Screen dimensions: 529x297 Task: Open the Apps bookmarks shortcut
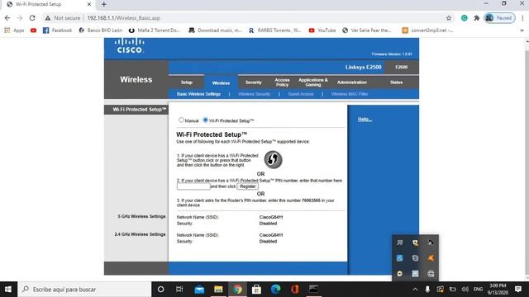[14, 31]
